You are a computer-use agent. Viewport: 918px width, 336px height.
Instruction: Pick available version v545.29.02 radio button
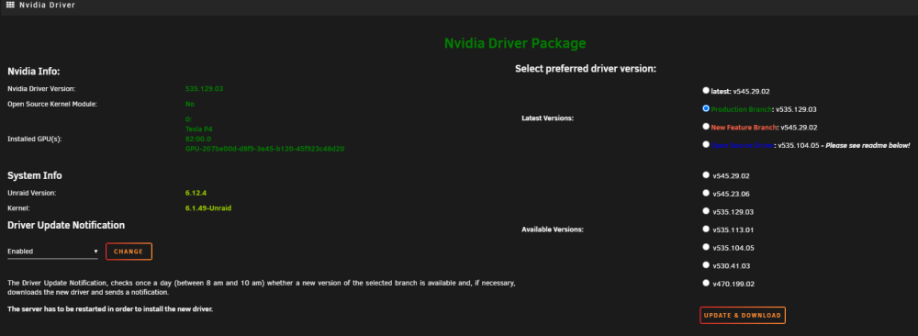pyautogui.click(x=705, y=174)
